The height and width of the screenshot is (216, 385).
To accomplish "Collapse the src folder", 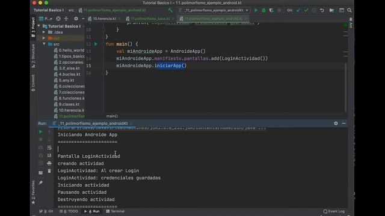I will pyautogui.click(x=44, y=44).
